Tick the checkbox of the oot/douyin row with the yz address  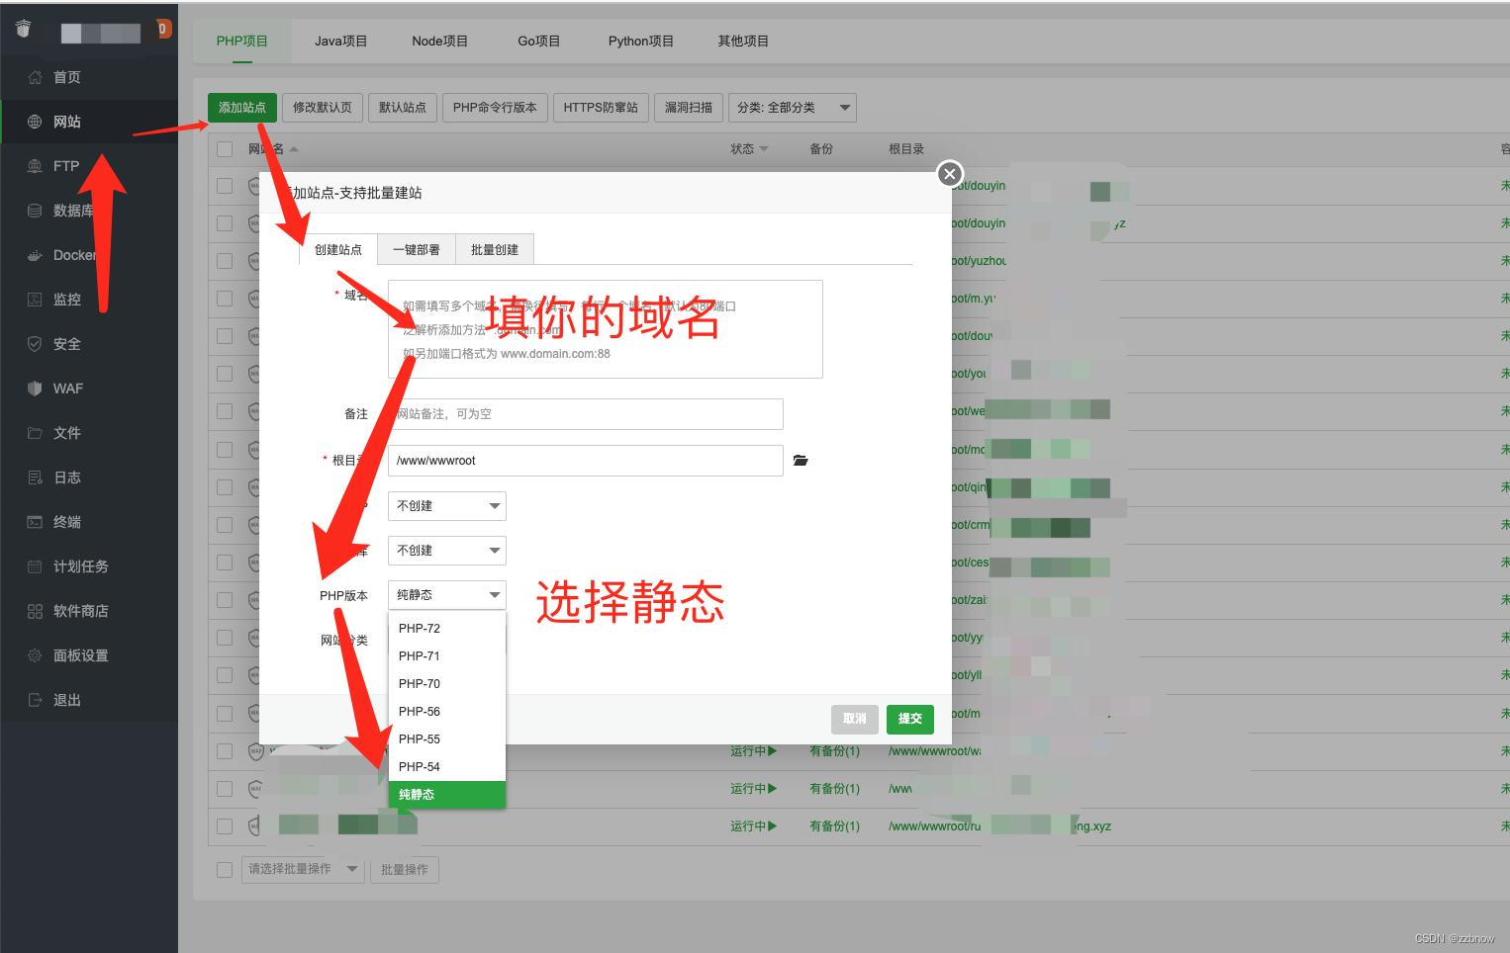click(225, 223)
